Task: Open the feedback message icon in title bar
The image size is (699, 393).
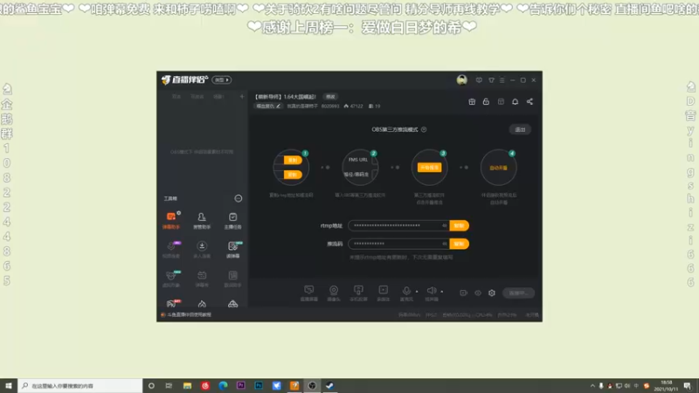Action: coord(479,80)
